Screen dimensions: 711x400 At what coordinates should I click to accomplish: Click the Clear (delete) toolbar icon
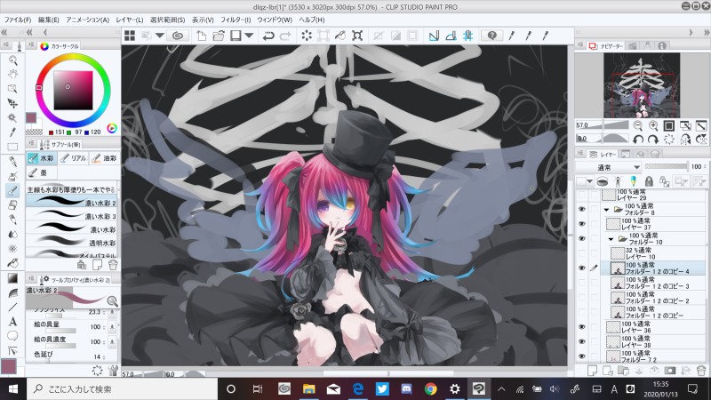coord(307,36)
